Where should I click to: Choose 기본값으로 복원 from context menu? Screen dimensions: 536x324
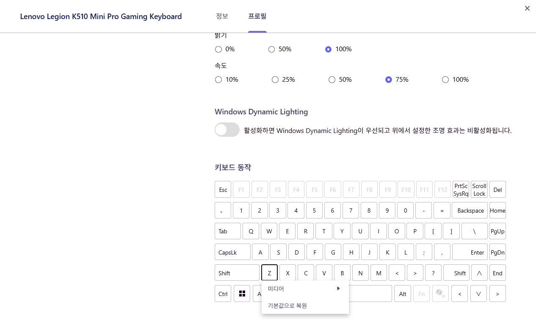pyautogui.click(x=305, y=305)
